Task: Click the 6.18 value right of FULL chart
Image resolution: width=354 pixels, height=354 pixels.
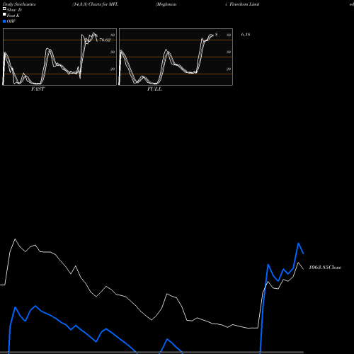Action: coord(246,35)
